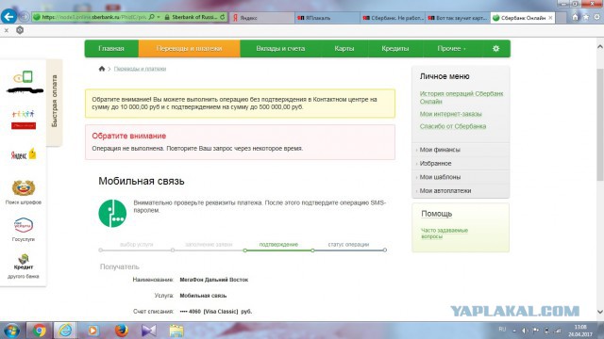The image size is (604, 339).
Task: Open the taskbar clock and date
Action: [580, 331]
